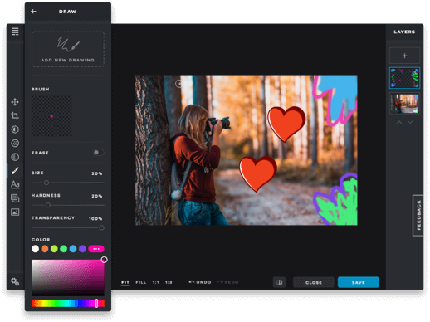Adjust the Hardness slider handle
The height and width of the screenshot is (322, 430).
click(x=48, y=205)
